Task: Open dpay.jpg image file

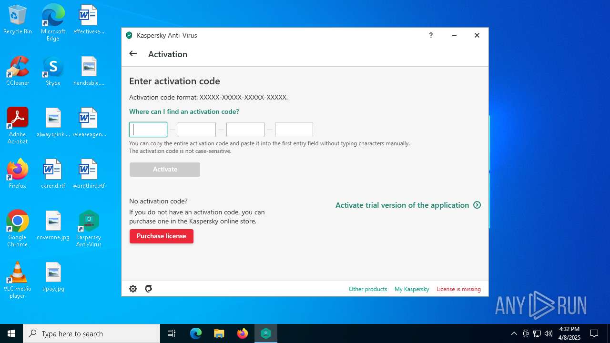Action: tap(53, 277)
